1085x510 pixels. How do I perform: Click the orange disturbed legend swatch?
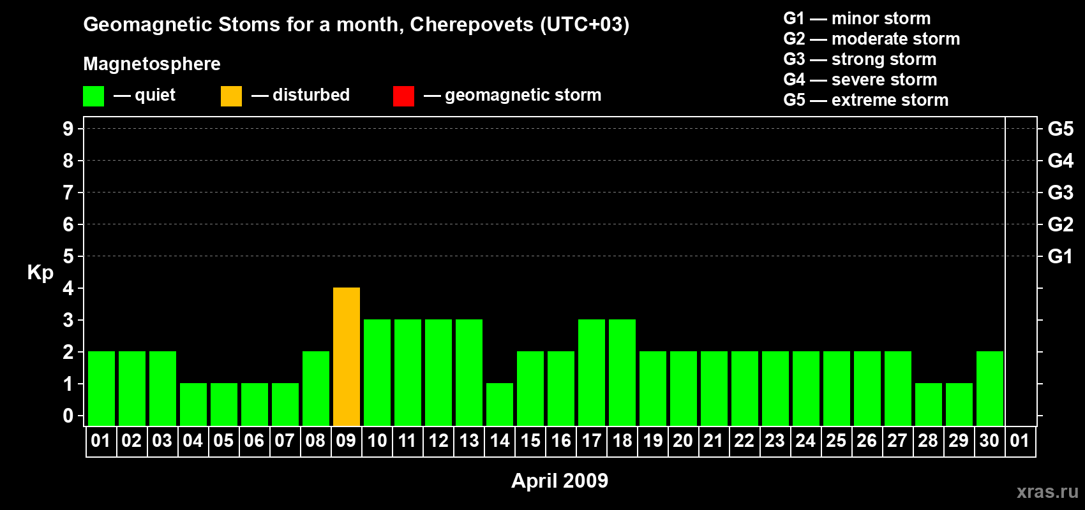[231, 96]
